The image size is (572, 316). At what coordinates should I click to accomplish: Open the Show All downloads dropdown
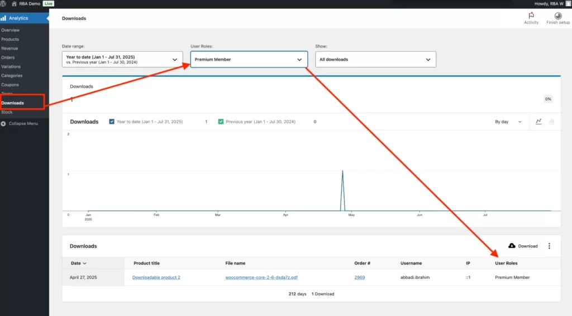point(375,60)
